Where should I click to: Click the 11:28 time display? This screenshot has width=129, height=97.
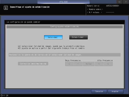(6, 95)
